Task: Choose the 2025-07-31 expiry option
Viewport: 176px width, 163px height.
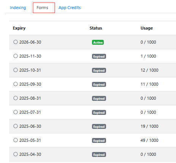Action: [16, 112]
